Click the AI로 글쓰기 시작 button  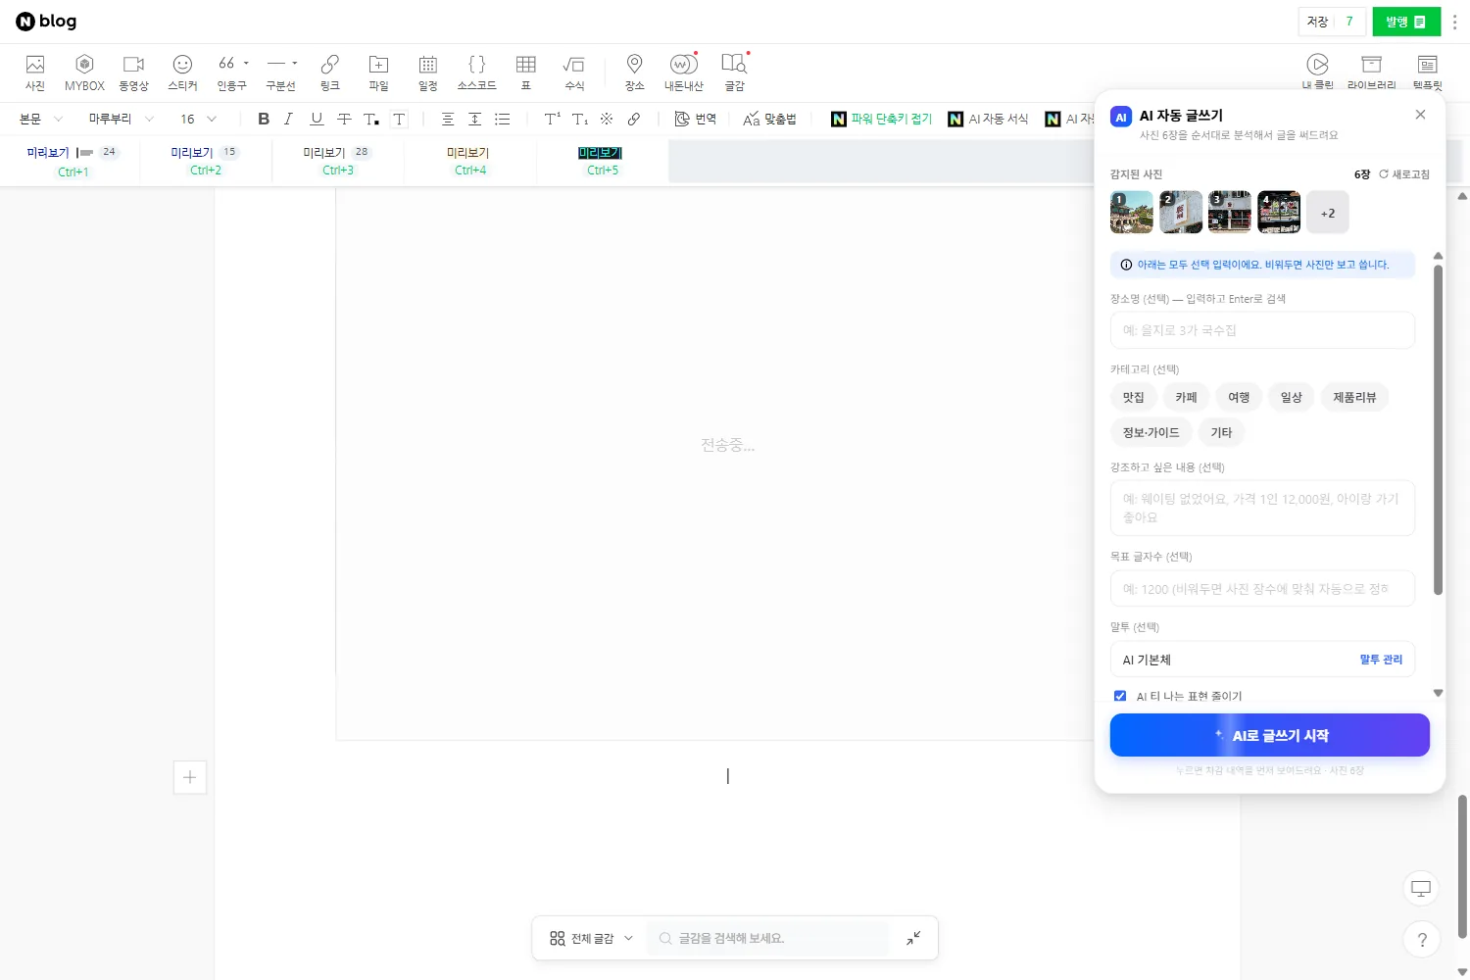click(x=1270, y=735)
